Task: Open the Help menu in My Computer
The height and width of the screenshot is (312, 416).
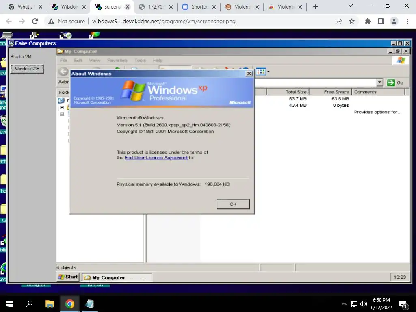Action: 158,60
